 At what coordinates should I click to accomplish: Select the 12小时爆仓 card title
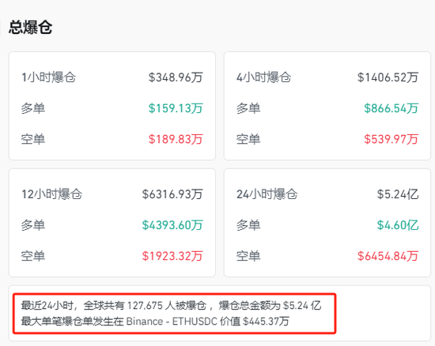[52, 194]
